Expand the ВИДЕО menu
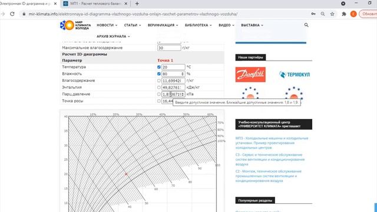 (226, 25)
